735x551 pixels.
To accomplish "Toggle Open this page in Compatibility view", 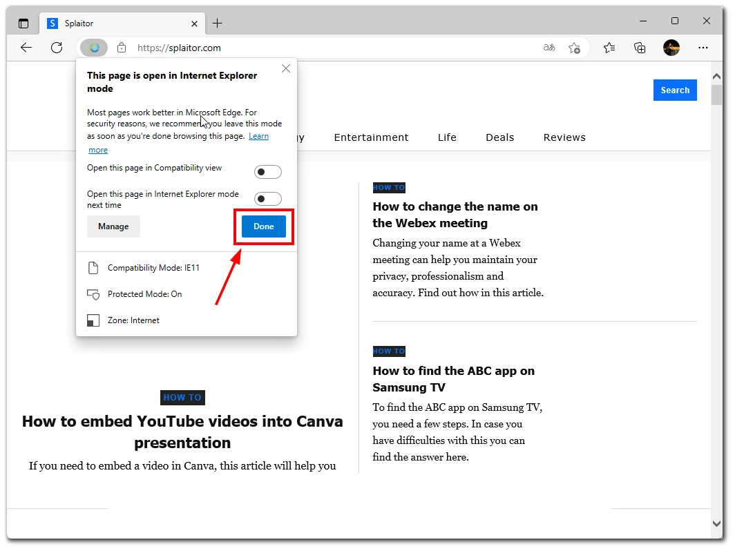I will [267, 172].
